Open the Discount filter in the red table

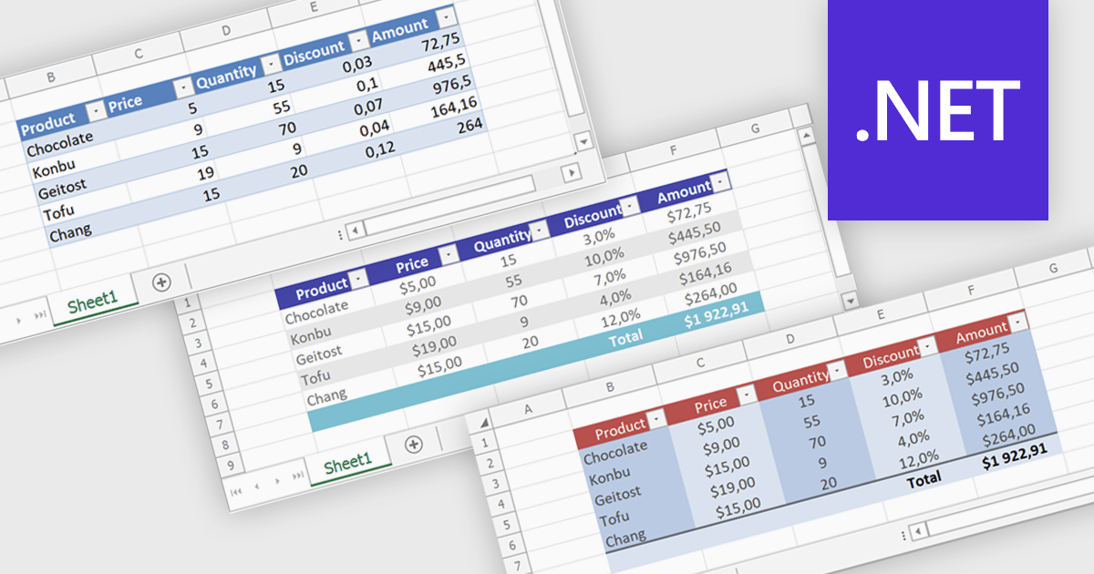click(929, 345)
